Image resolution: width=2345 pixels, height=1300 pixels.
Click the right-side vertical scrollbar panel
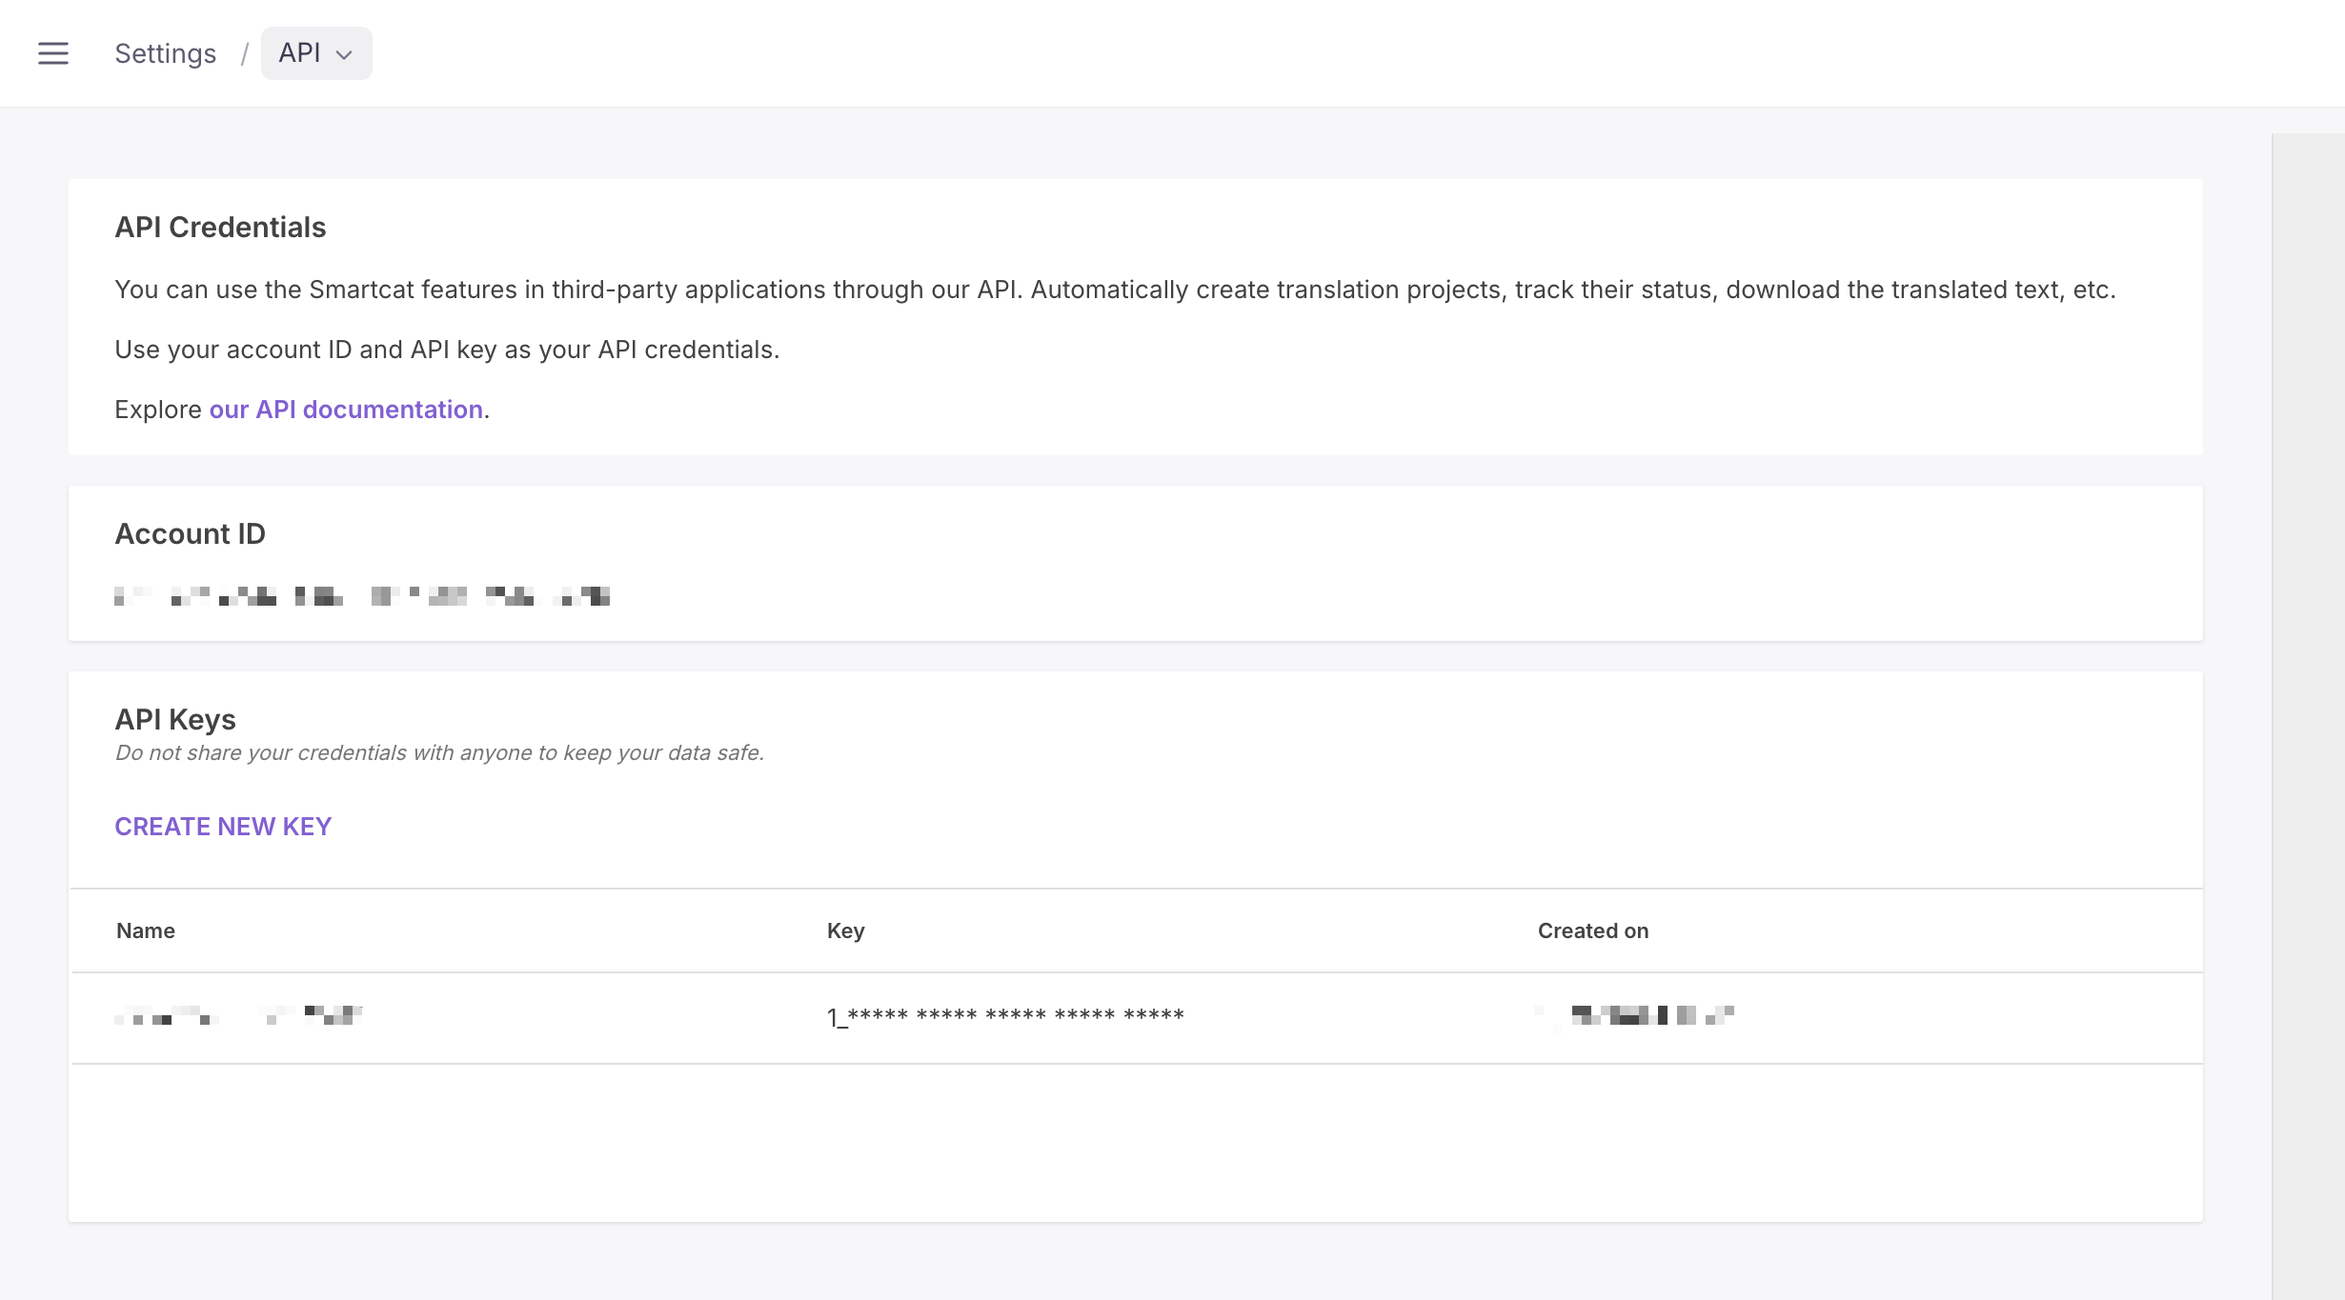click(x=2308, y=716)
